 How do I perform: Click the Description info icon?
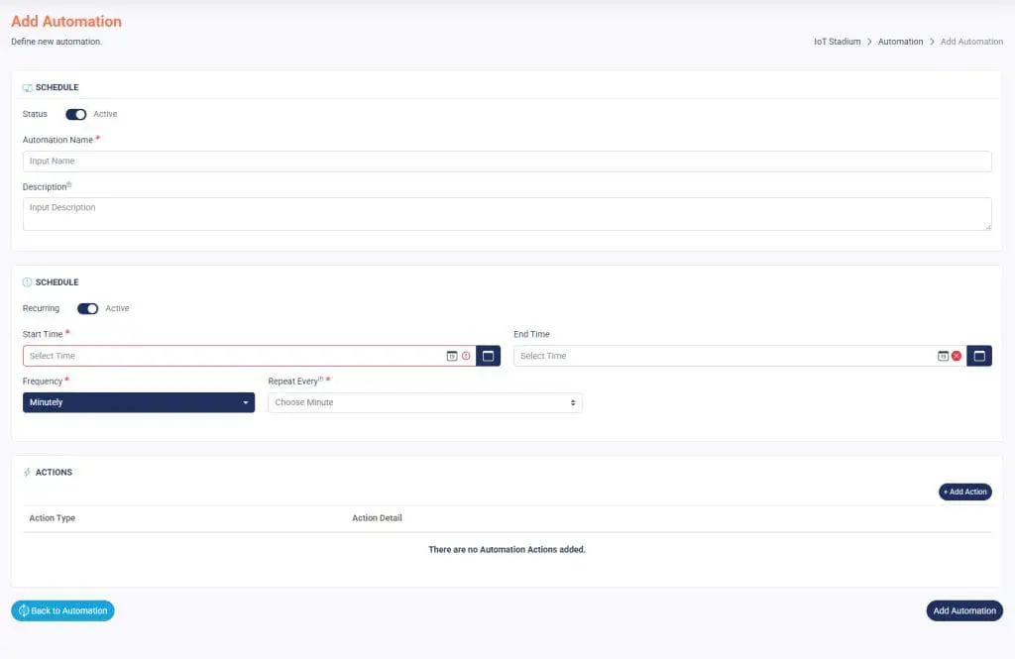[x=69, y=184]
